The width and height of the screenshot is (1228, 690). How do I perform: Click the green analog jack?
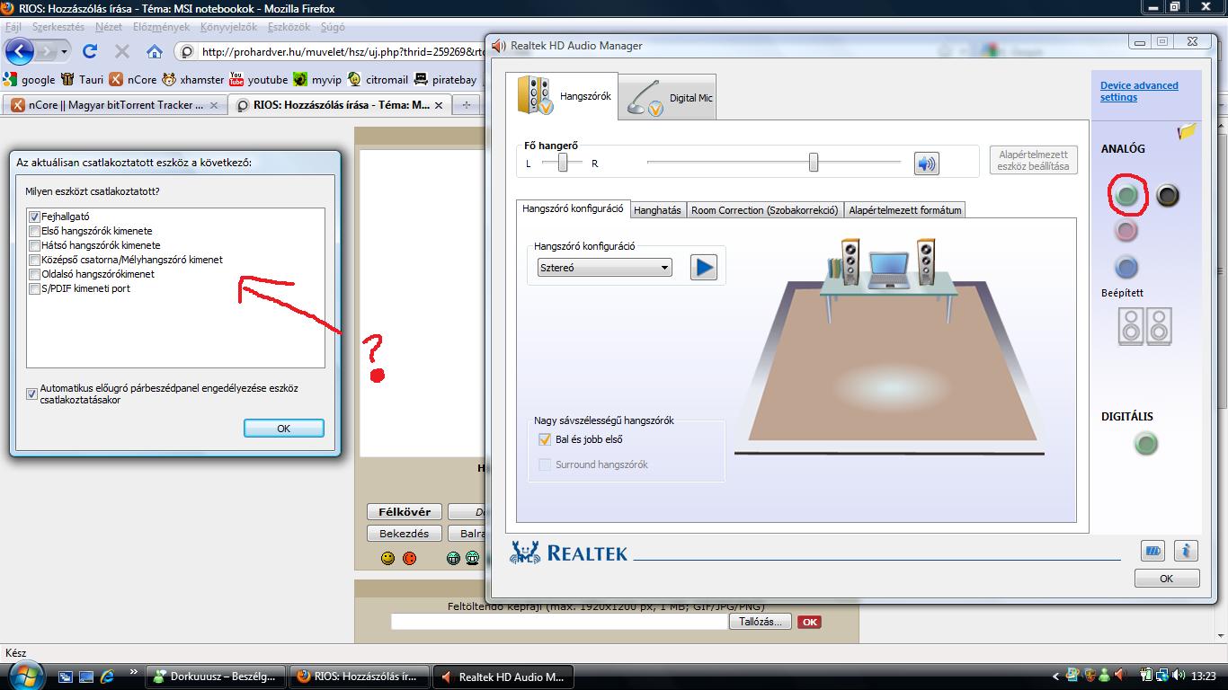[x=1126, y=195]
